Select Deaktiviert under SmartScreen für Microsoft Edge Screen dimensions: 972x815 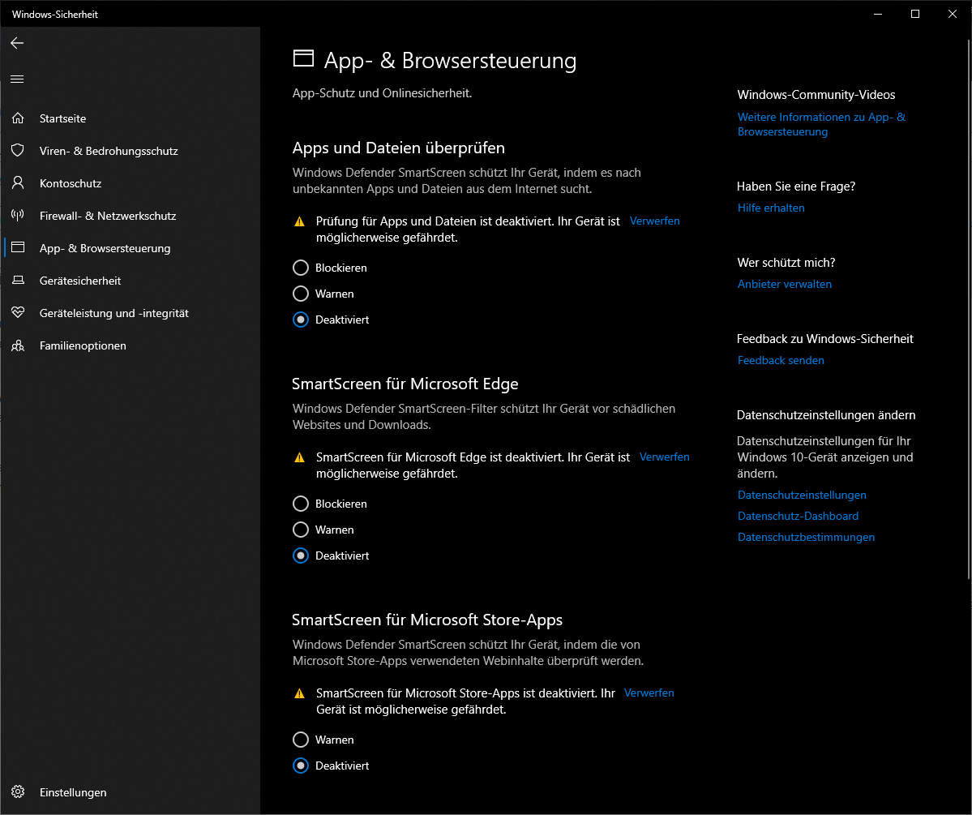click(301, 555)
